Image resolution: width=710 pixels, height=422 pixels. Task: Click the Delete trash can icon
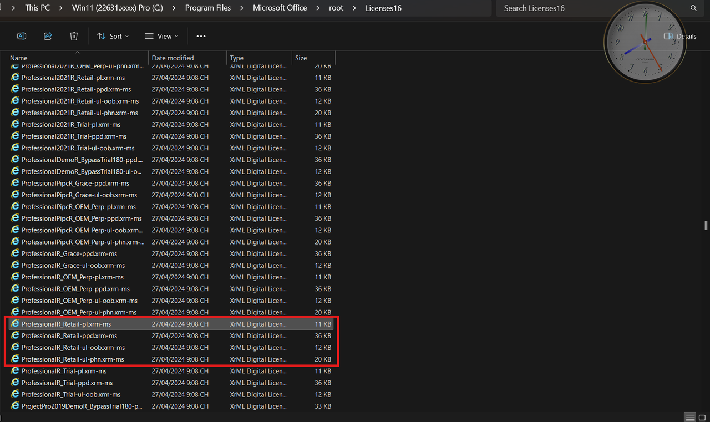pyautogui.click(x=74, y=36)
